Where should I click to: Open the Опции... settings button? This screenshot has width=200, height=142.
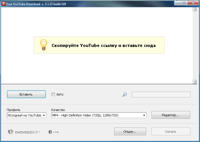[130, 132]
